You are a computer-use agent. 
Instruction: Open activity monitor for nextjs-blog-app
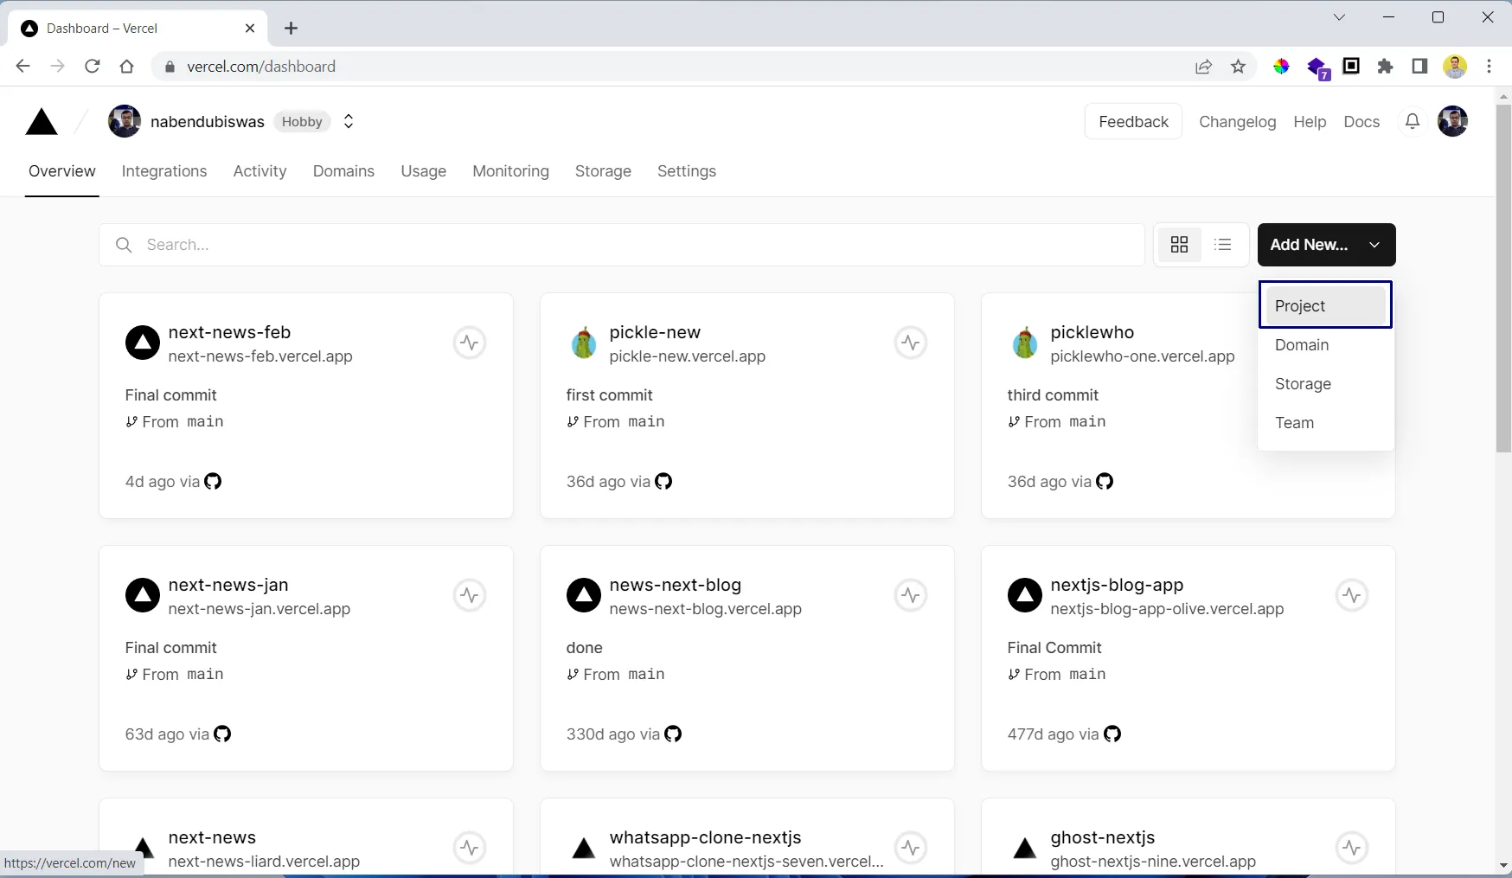(x=1352, y=595)
